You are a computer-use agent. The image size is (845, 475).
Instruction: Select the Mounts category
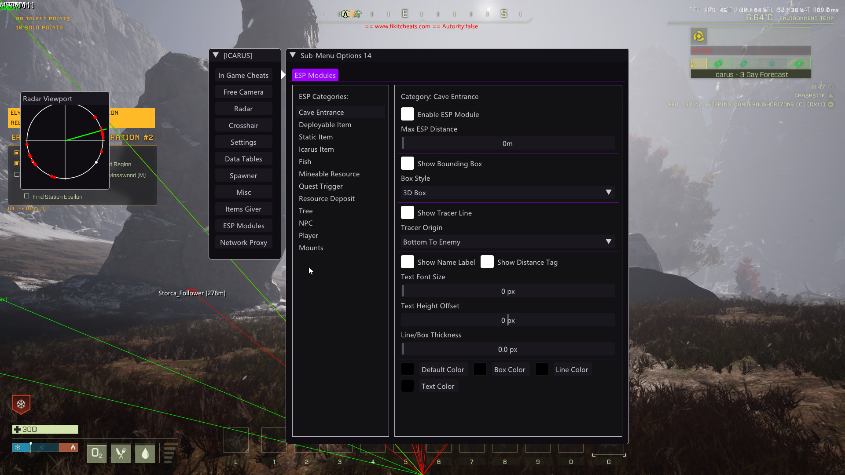341,248
